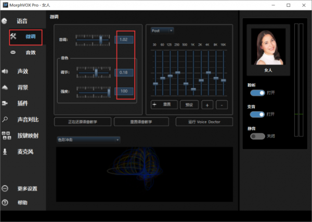The height and width of the screenshot is (222, 312).
Task: Click the 调节 value field showing 0.18
Action: click(x=124, y=72)
